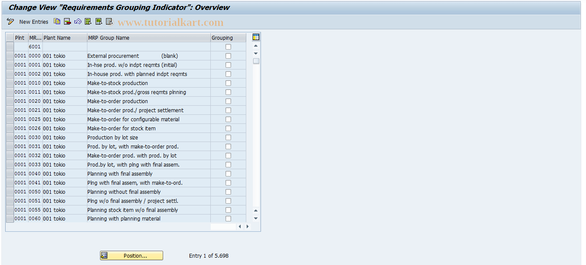This screenshot has width=586, height=265.
Task: Click the New Entries button
Action: [34, 21]
